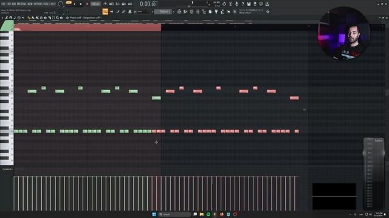
Task: Open piano roll main menu arrow
Action: point(2,18)
